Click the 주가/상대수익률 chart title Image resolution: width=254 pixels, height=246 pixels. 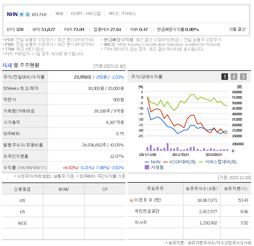(x=147, y=77)
